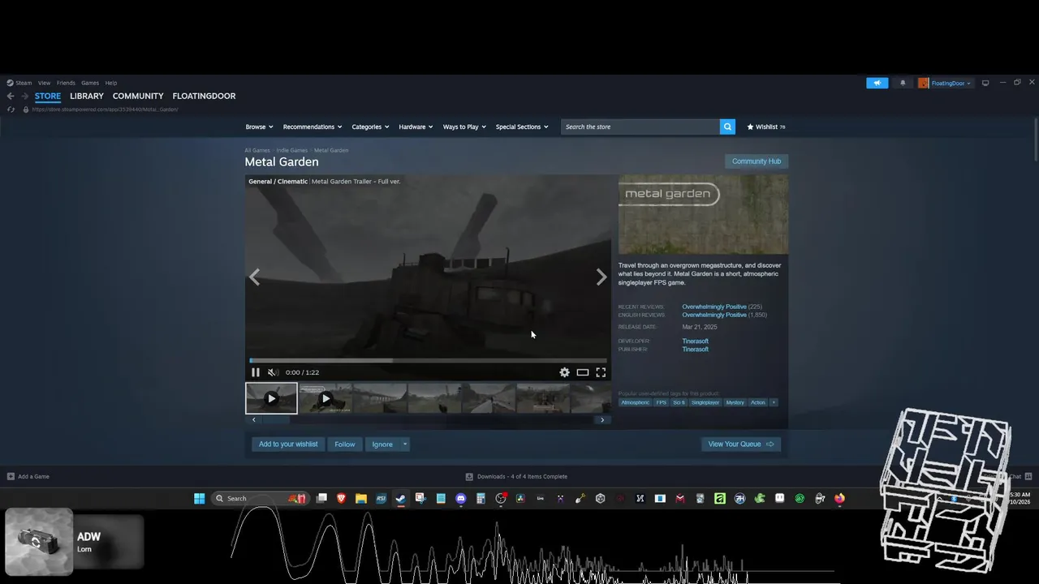Open Brave browser from the taskbar
Screen dimensions: 1039x584
341,498
